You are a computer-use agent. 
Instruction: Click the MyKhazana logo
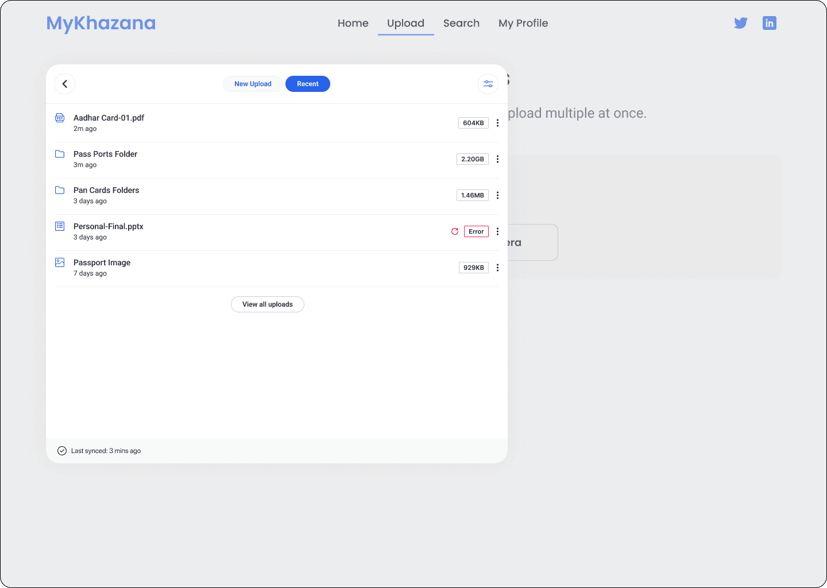(x=101, y=23)
